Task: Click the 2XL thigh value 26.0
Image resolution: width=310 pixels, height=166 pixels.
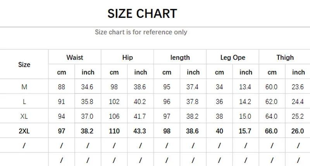Action: (x=298, y=131)
